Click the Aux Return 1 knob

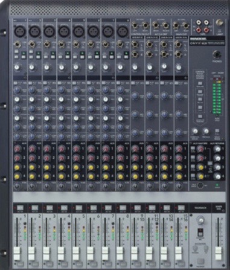(217, 149)
